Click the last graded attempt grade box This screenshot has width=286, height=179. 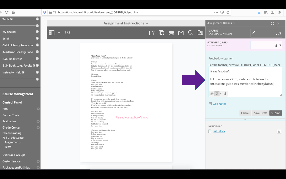[x=266, y=33]
